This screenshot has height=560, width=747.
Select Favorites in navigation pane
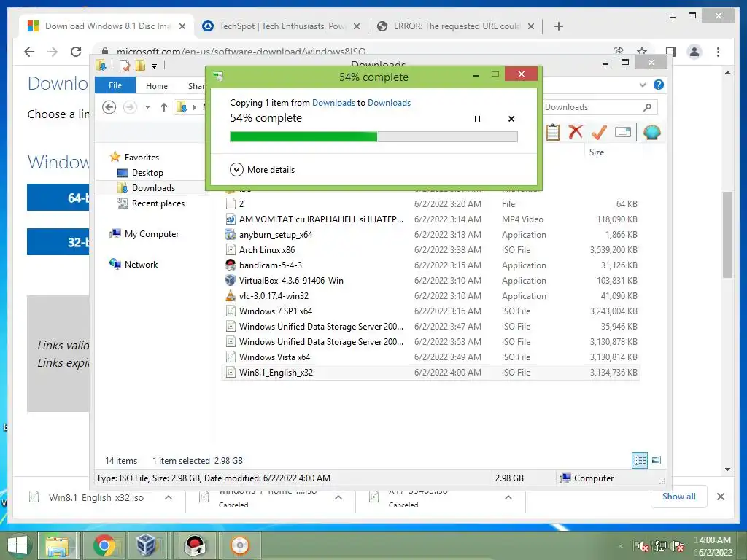[x=134, y=157]
